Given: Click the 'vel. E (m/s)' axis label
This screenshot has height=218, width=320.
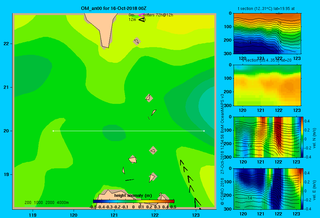Looking at the screenshot, I should 314,190.
